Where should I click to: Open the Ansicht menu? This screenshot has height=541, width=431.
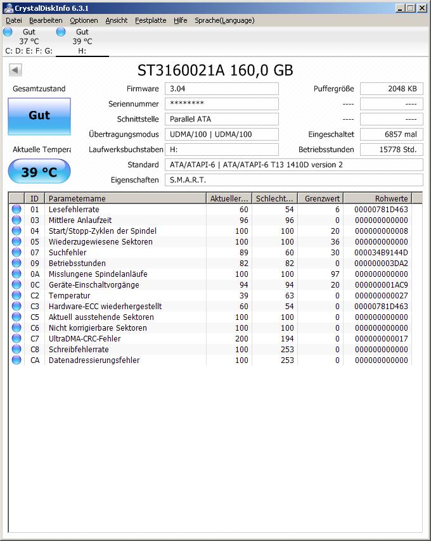(116, 20)
